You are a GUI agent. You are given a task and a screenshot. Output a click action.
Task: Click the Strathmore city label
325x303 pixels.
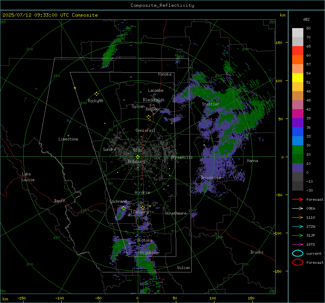(175, 213)
